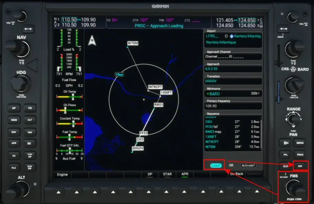
Task: Toggle the FLC flight level change key
Action: click(x=14, y=168)
